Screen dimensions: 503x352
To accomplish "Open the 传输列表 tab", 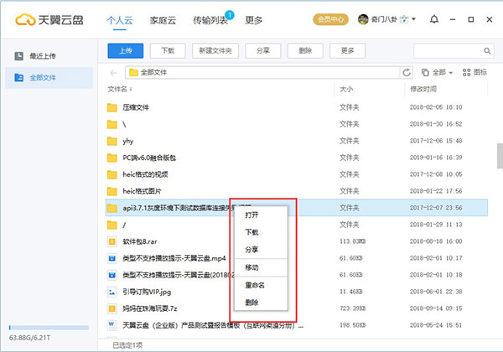I will pos(211,18).
